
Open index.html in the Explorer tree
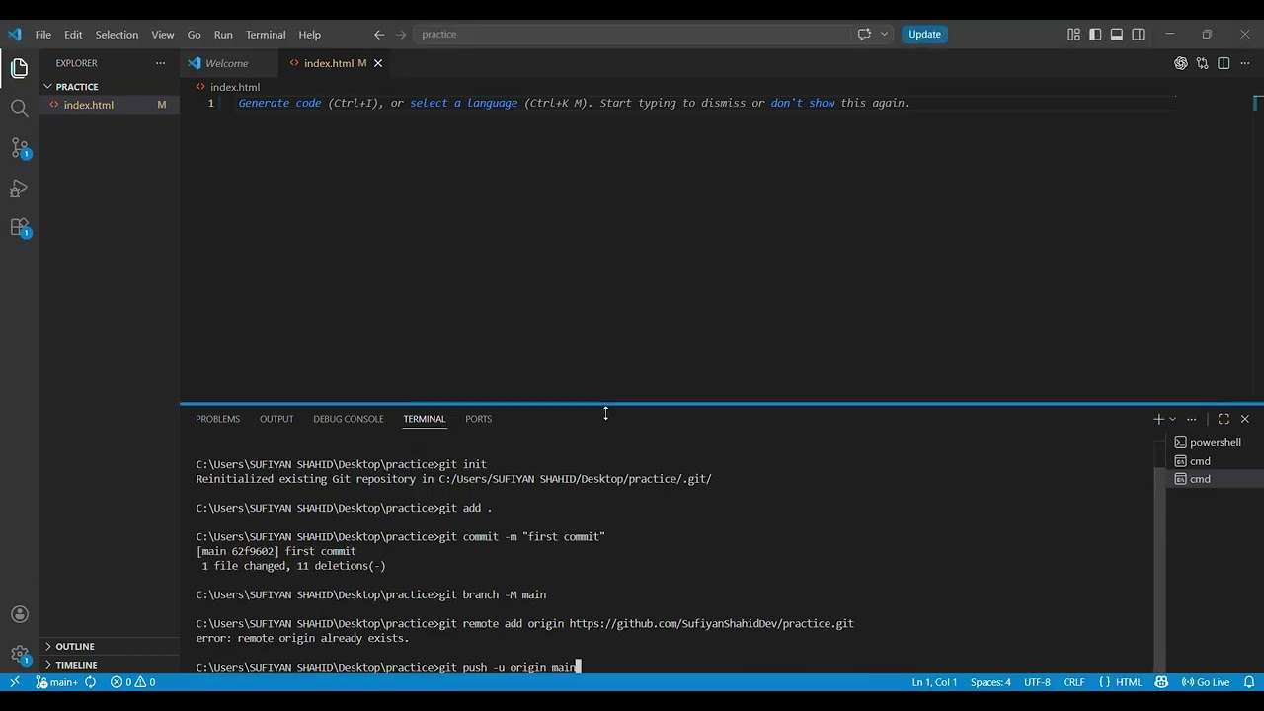(111, 105)
